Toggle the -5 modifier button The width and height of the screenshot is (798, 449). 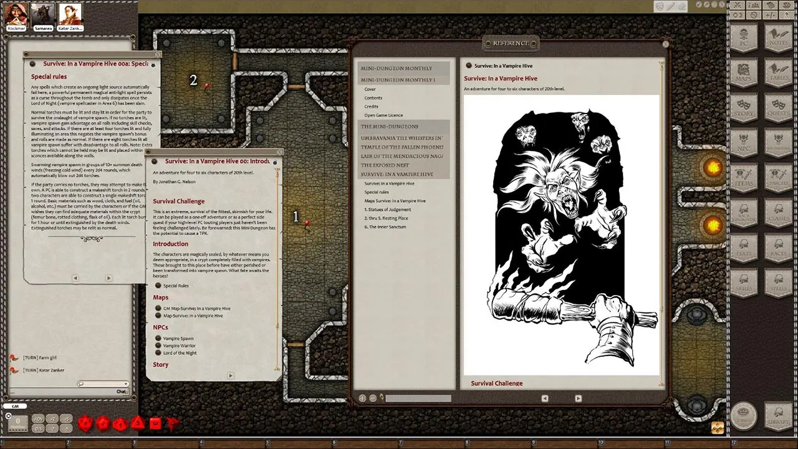[67, 428]
